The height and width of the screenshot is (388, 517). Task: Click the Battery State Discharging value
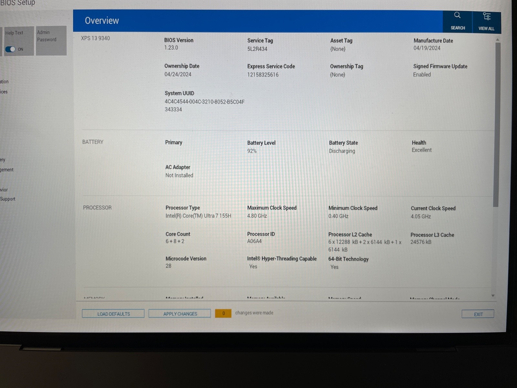(342, 151)
